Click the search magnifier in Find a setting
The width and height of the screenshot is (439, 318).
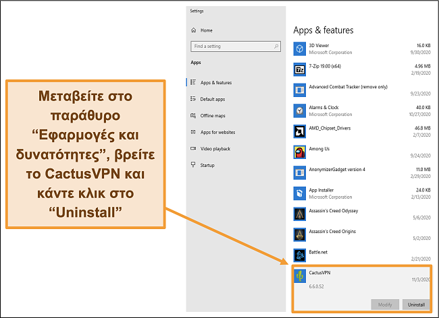(276, 46)
